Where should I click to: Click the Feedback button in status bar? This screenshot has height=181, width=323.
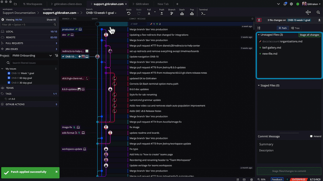click(277, 179)
